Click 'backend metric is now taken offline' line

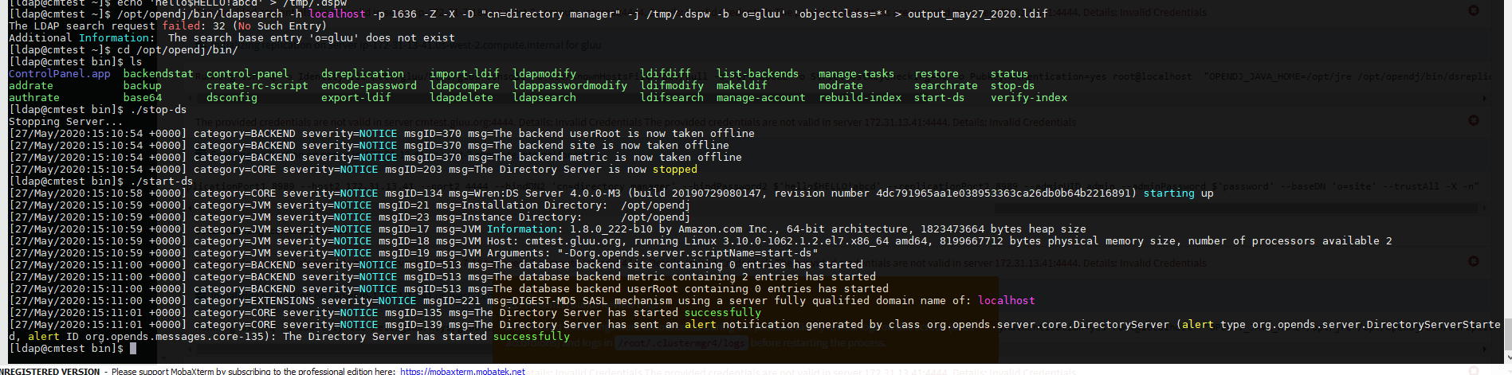tap(375, 157)
